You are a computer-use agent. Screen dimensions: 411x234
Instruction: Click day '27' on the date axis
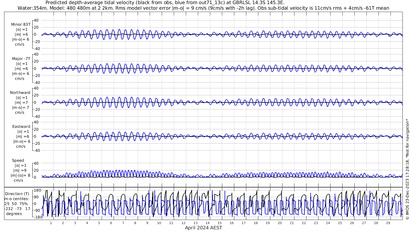(x=364, y=223)
